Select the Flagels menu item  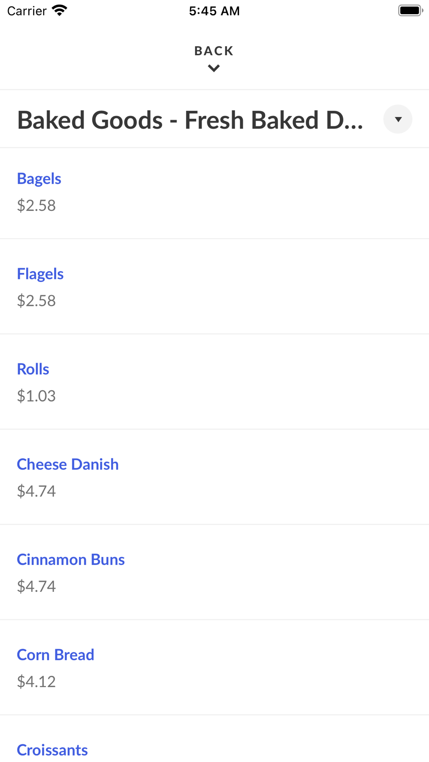click(40, 274)
